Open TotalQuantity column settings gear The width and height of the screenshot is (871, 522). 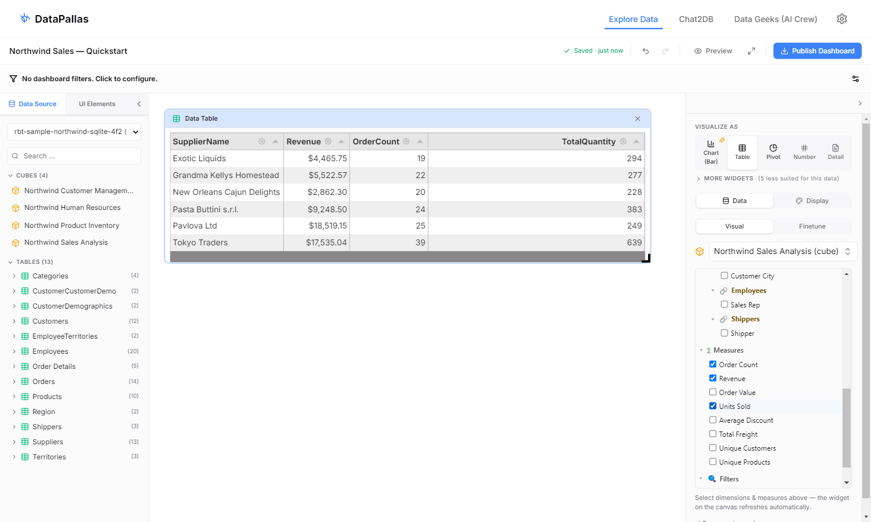click(623, 142)
